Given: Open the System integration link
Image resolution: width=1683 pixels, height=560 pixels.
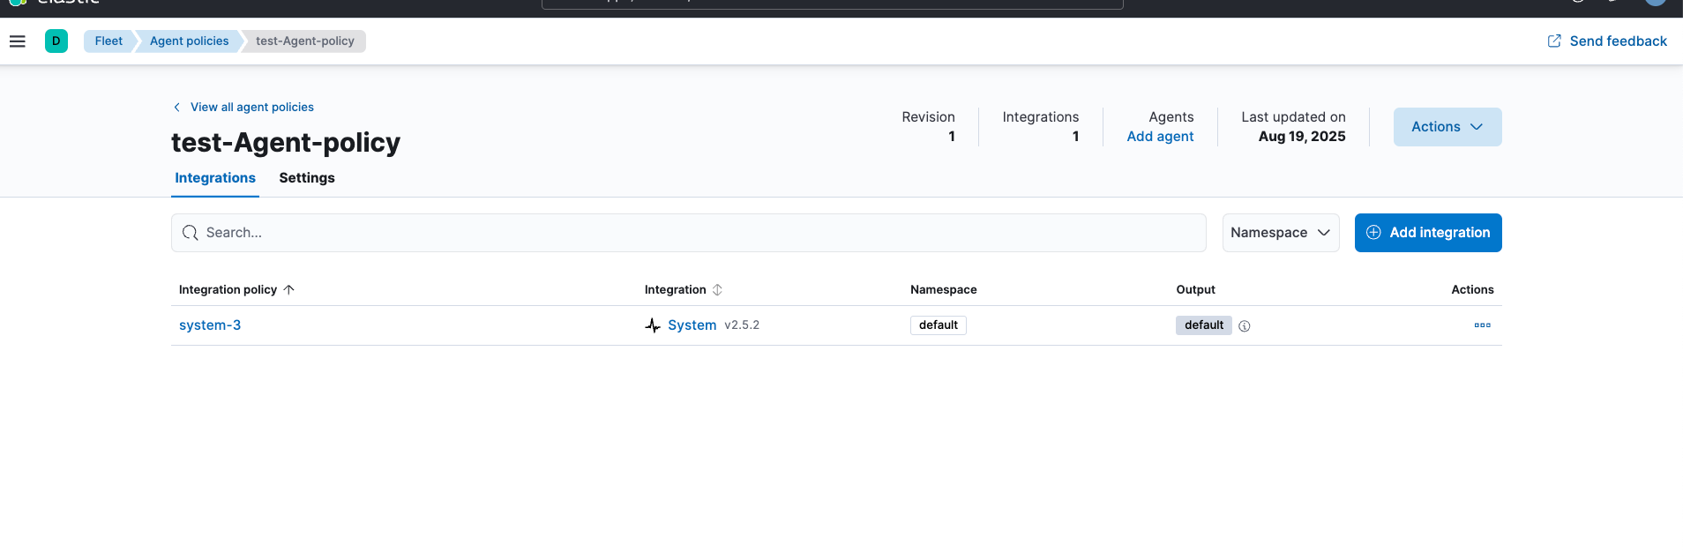Looking at the screenshot, I should point(692,325).
